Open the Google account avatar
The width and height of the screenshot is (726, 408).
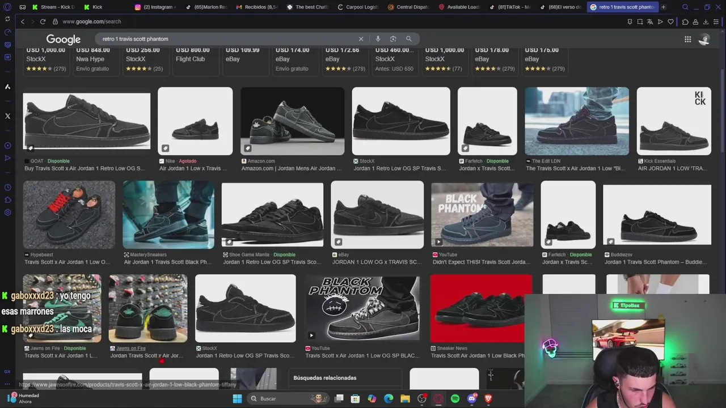click(x=704, y=39)
